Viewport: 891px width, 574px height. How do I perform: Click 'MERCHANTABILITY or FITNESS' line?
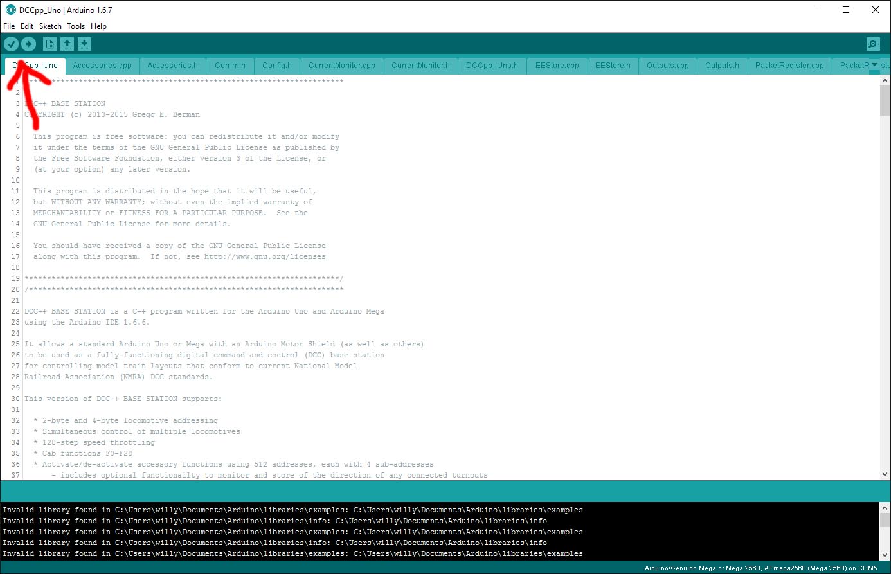pos(170,213)
